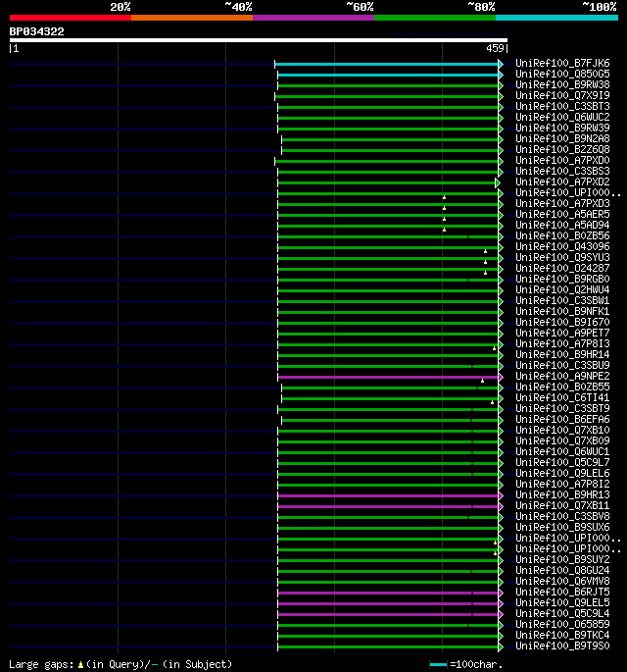The image size is (627, 672).
Task: Click the purple ~60% legend segment
Action: coord(313,18)
